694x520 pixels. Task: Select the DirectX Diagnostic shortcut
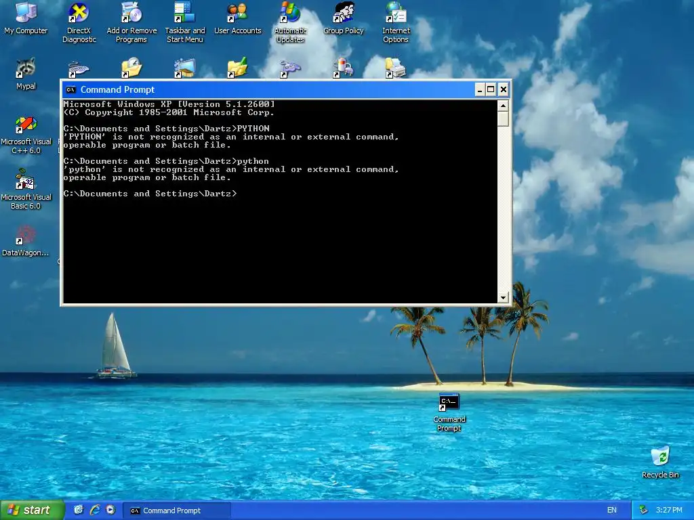tap(79, 22)
